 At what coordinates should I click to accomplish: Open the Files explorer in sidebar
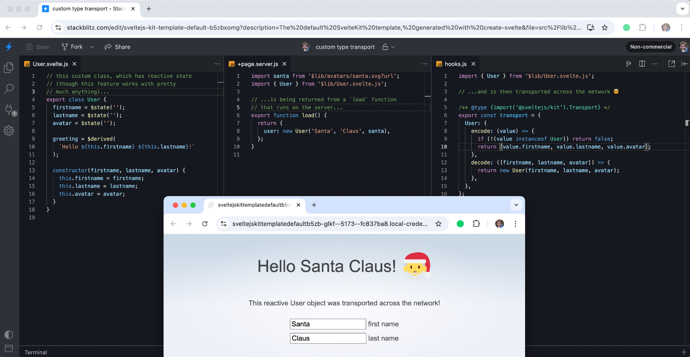click(x=9, y=68)
